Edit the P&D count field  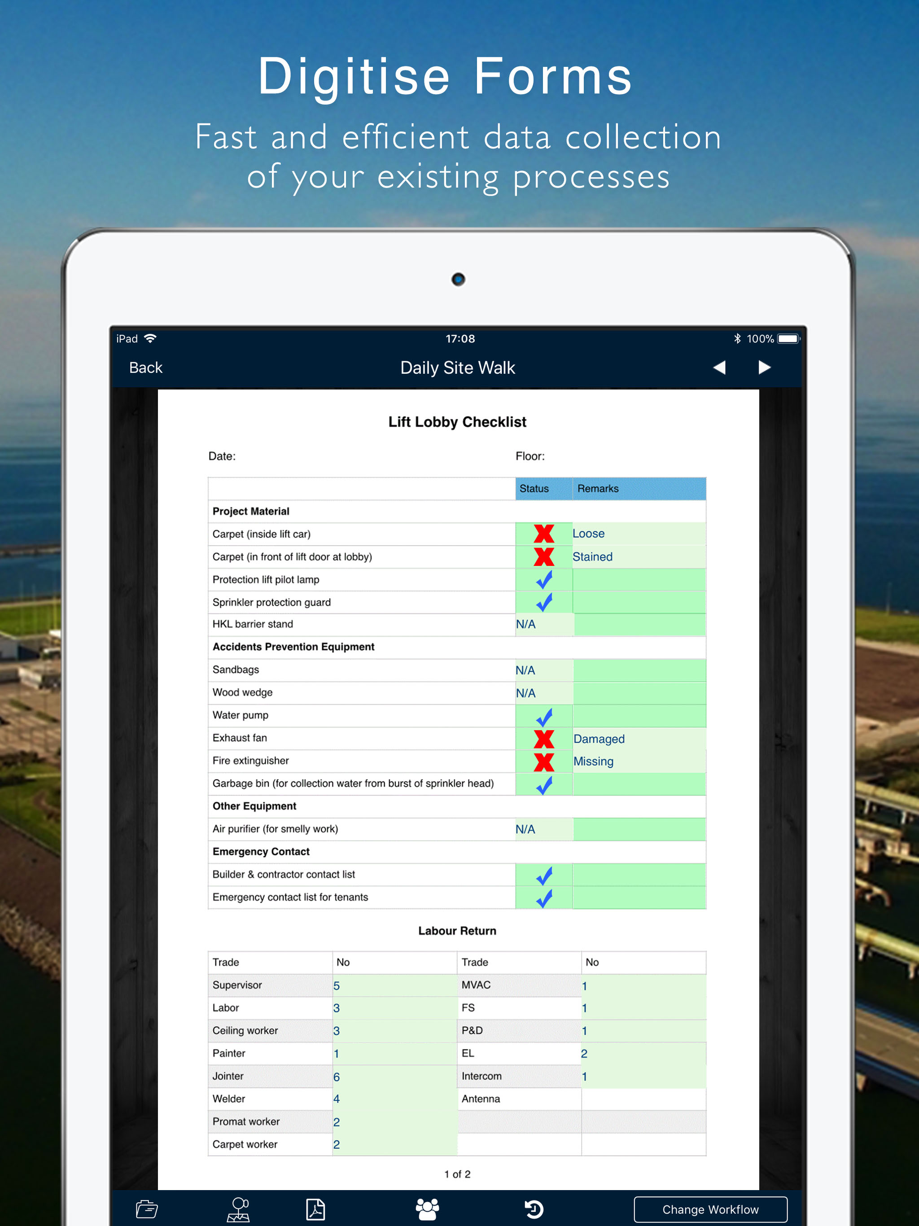click(643, 1031)
